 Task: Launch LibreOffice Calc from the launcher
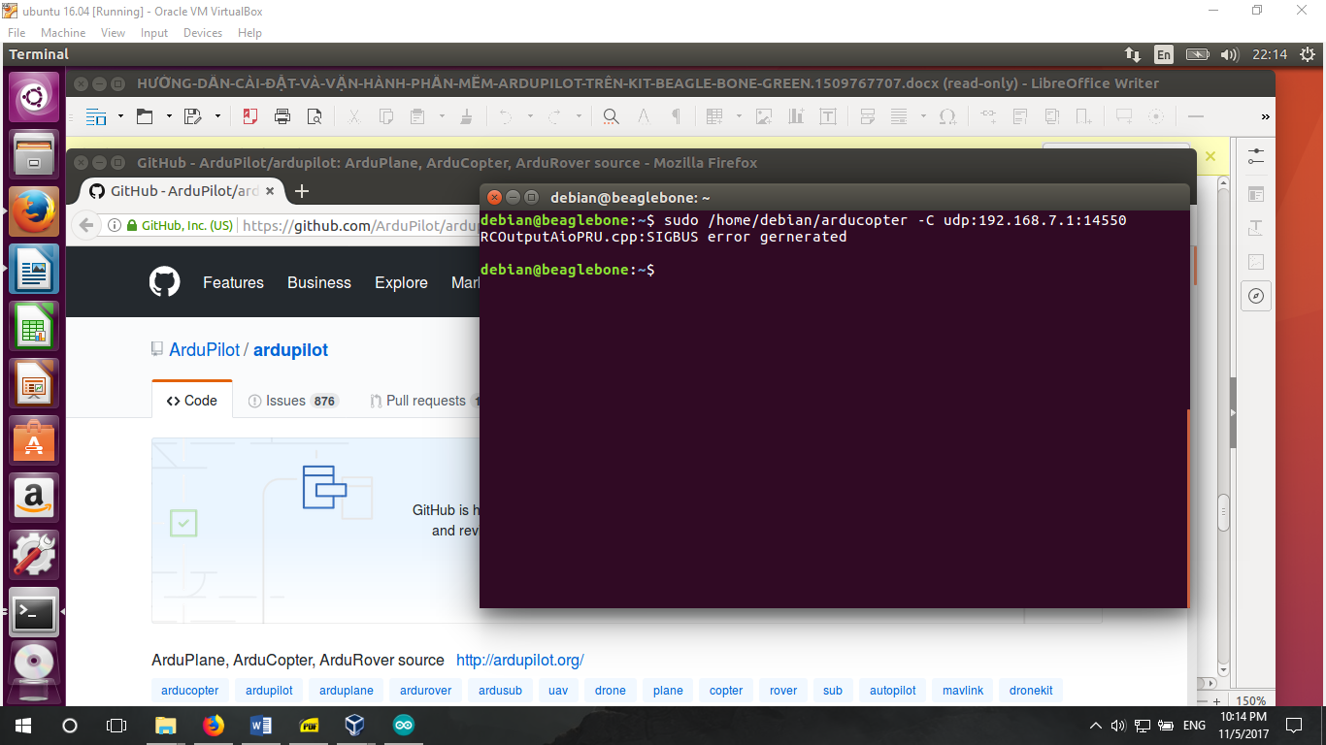(x=34, y=327)
